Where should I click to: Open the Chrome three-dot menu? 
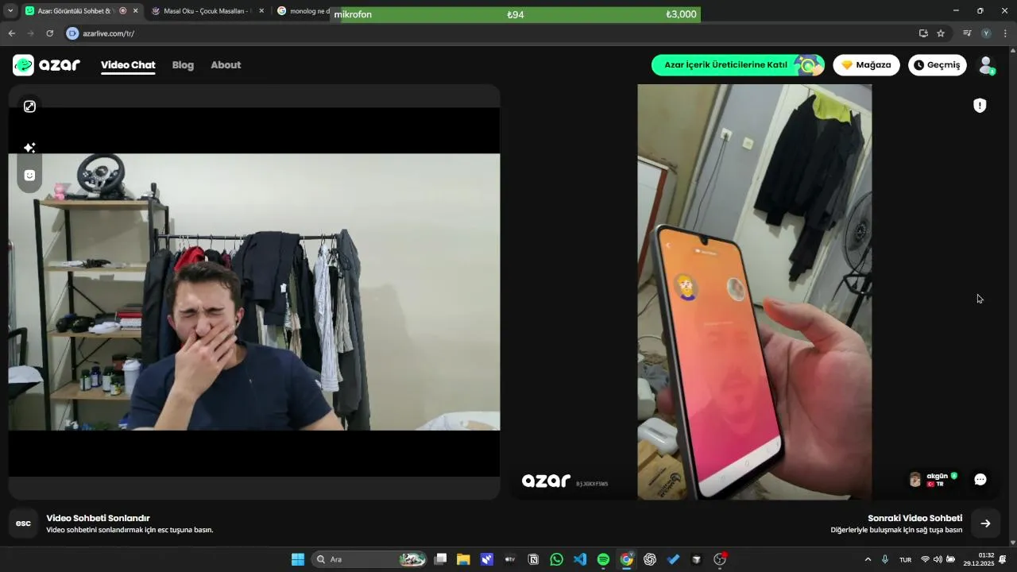[1005, 33]
